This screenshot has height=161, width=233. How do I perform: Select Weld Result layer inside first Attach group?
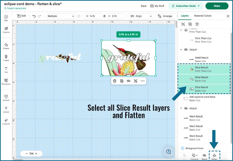[x=204, y=59]
